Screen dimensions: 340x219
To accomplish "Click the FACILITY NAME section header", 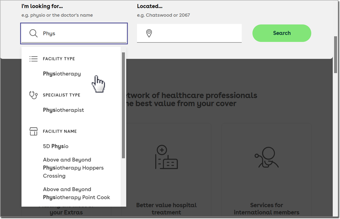I will click(x=60, y=131).
